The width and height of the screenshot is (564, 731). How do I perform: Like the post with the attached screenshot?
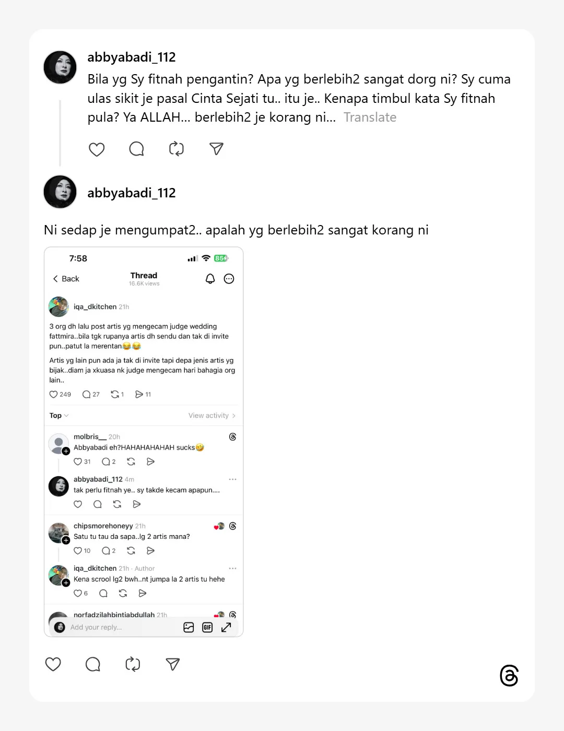[53, 664]
